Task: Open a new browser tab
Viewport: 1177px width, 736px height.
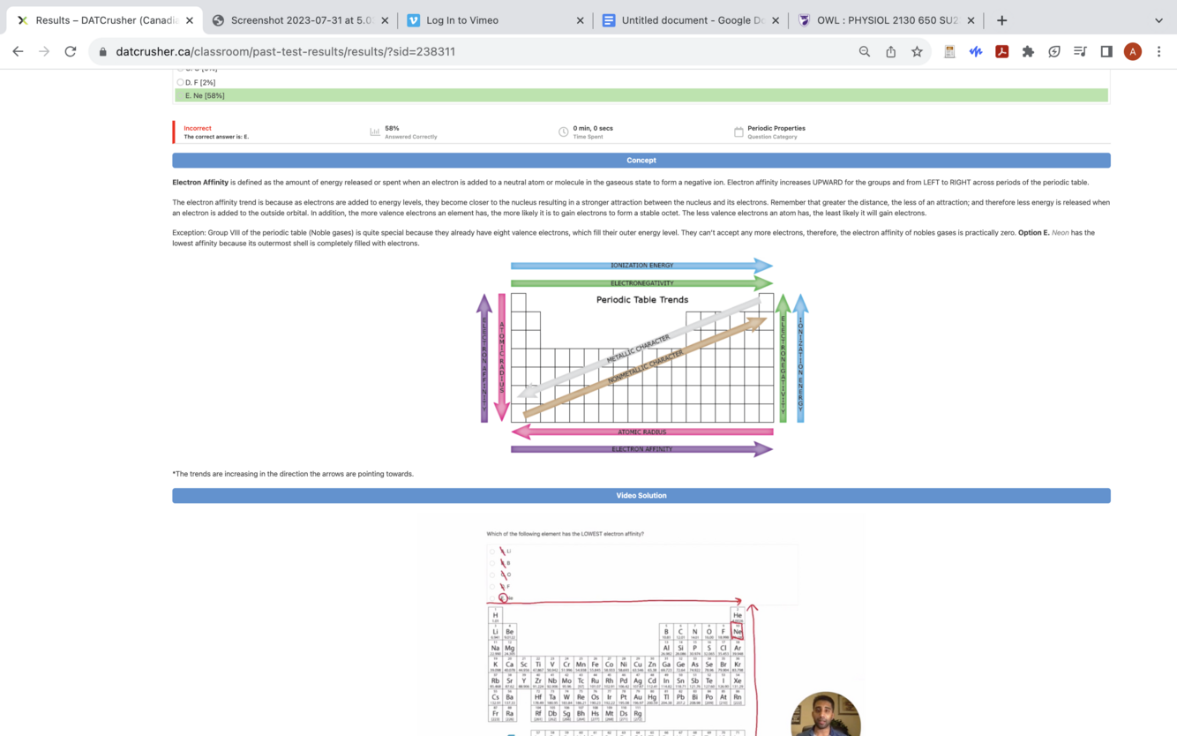Action: (1001, 20)
